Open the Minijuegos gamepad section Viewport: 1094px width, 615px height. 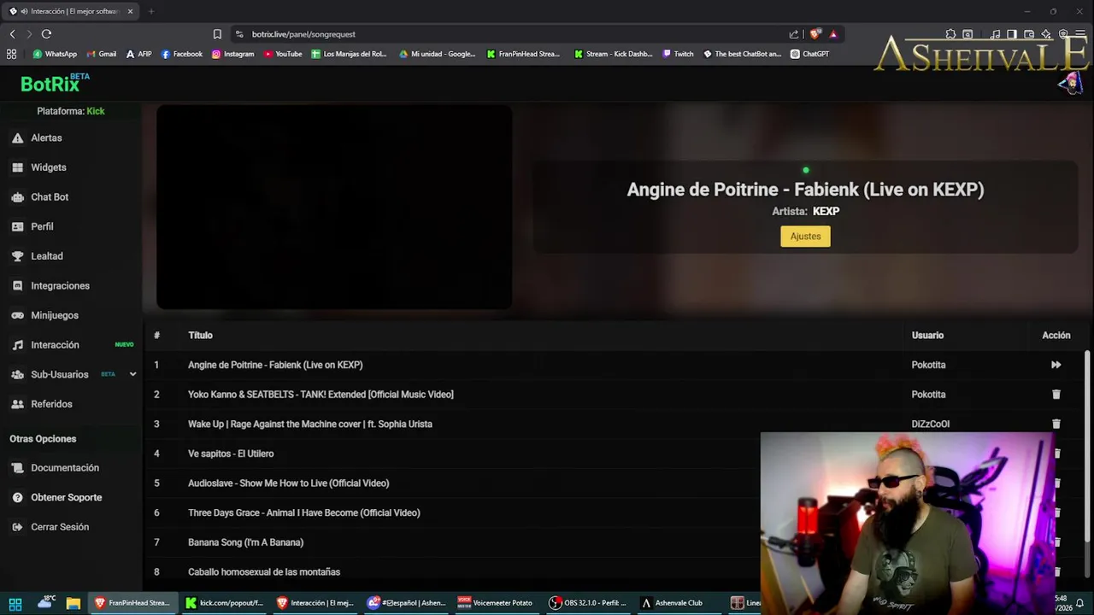pos(55,315)
